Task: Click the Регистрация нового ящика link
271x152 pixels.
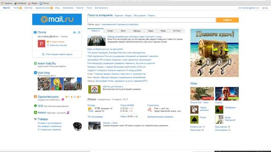Action: coord(59,54)
